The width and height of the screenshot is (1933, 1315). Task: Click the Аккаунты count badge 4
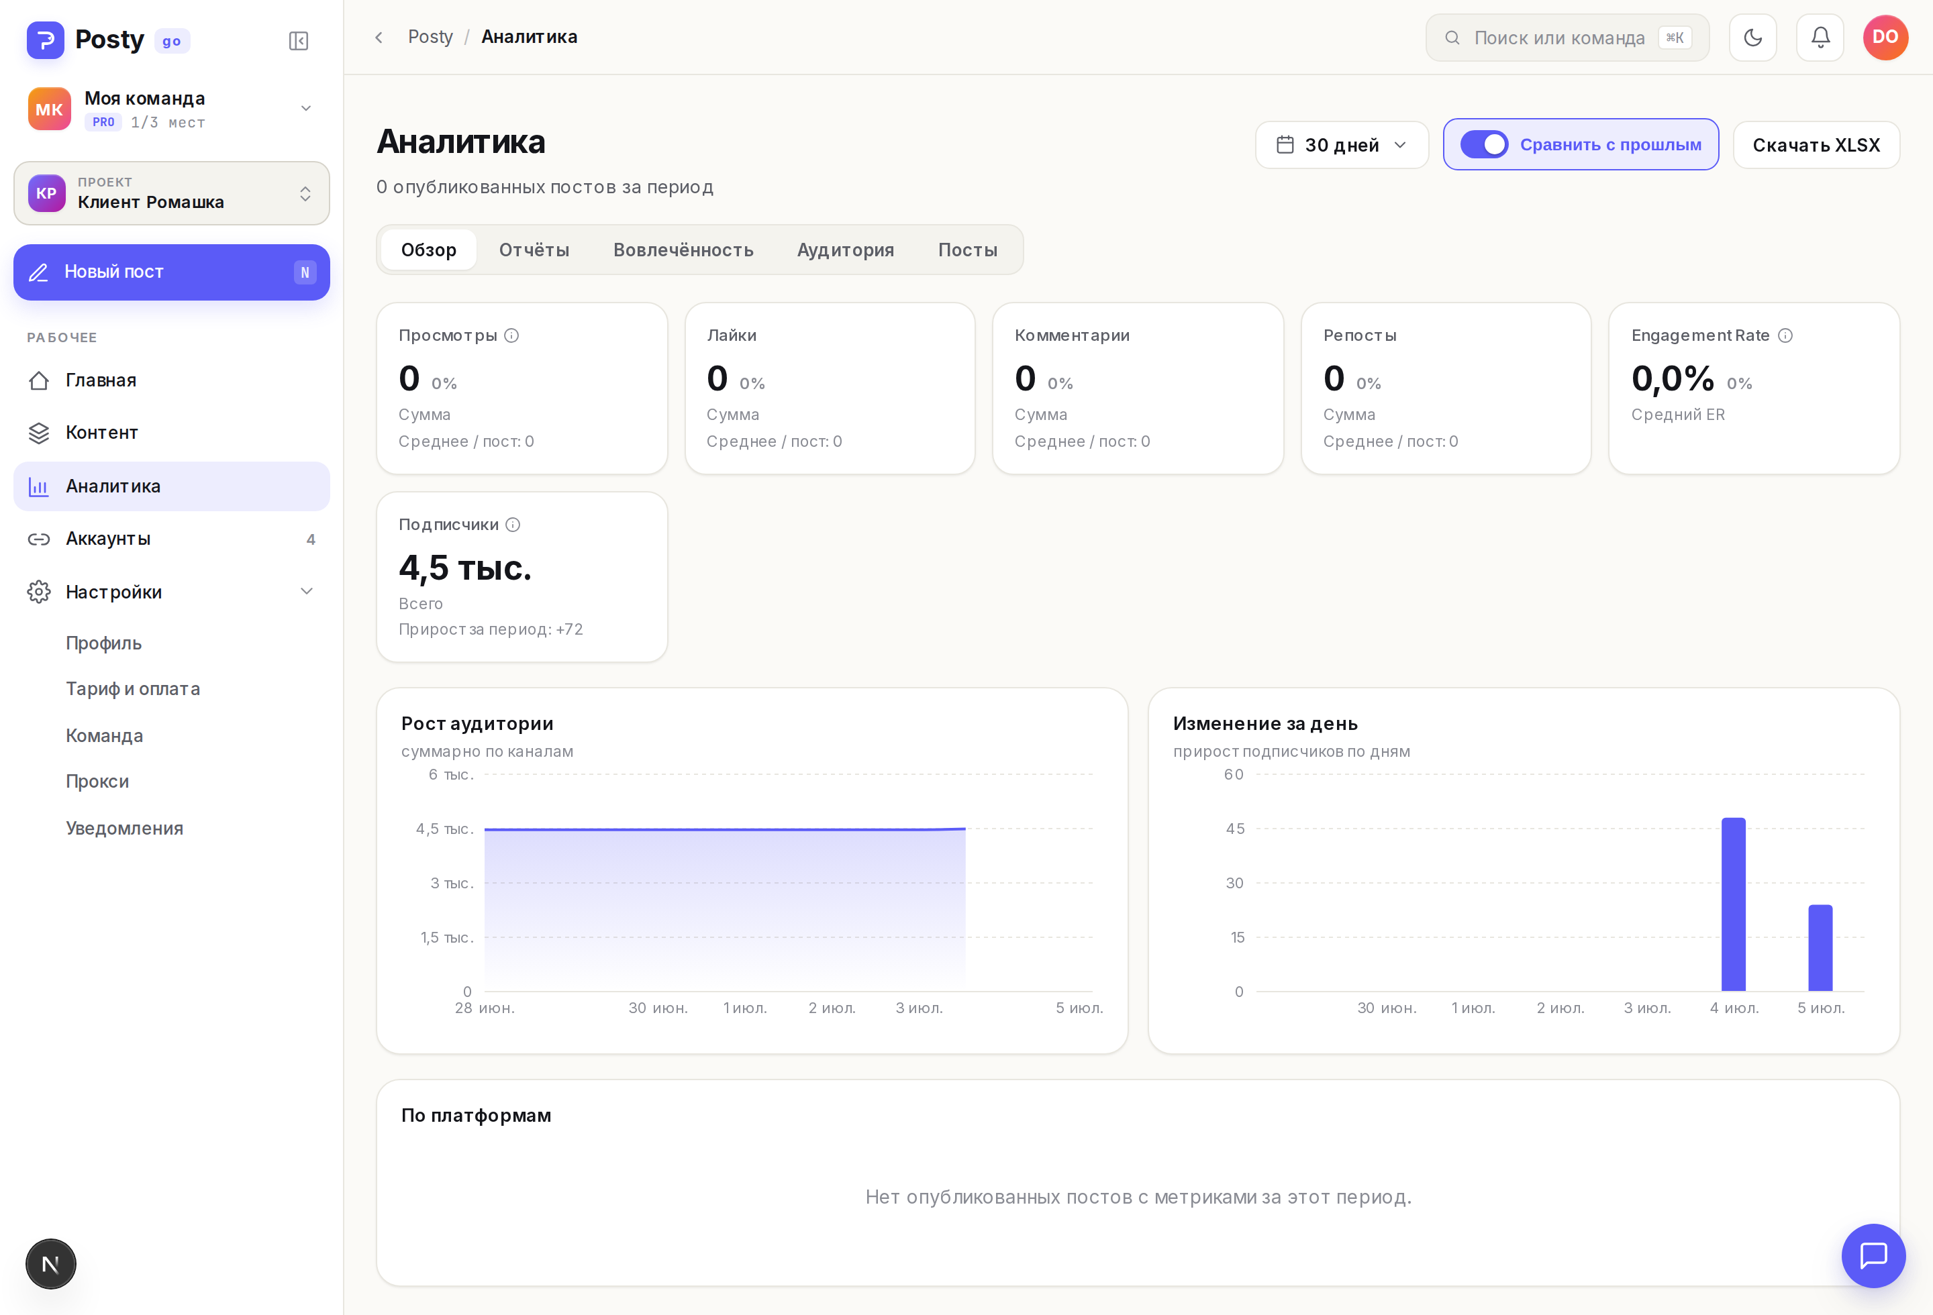coord(311,540)
